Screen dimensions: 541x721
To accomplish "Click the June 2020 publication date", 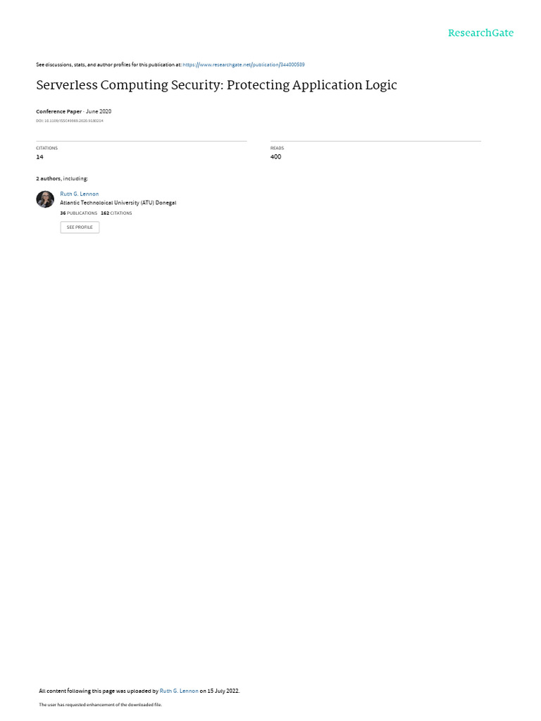I will [x=99, y=111].
